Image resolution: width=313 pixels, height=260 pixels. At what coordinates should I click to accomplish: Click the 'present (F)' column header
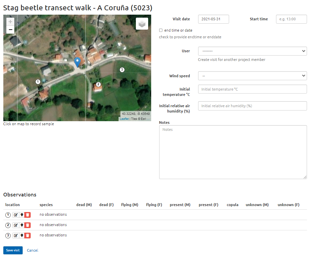click(x=208, y=205)
